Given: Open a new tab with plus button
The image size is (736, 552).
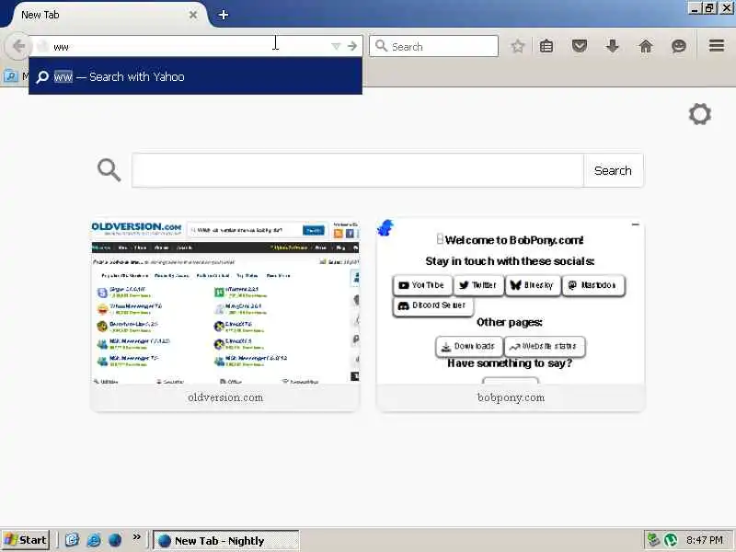Looking at the screenshot, I should 224,15.
